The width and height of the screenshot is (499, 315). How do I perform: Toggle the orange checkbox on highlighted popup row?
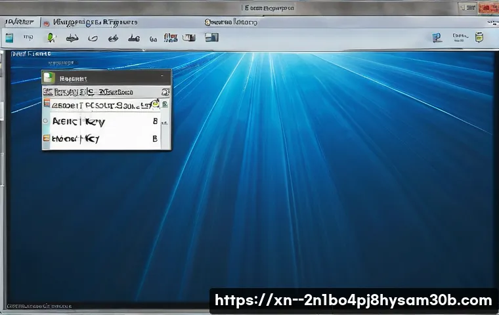coord(47,104)
